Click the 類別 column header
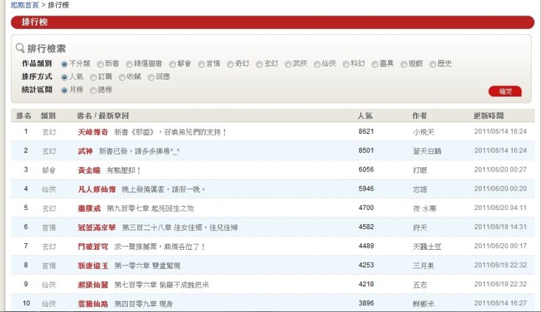This screenshot has height=312, width=541. [48, 115]
